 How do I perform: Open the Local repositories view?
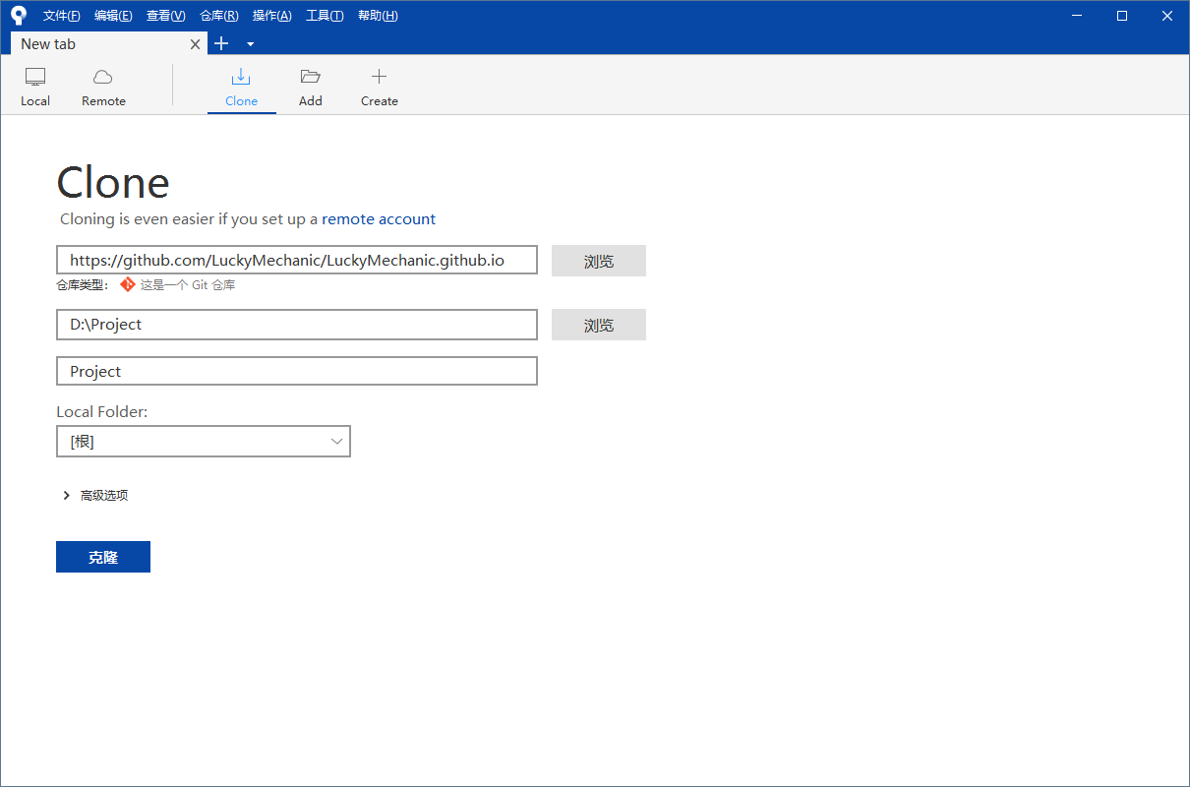point(35,88)
